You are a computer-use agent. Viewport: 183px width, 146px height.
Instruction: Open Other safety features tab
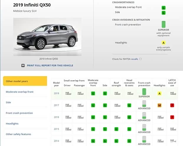[x=18, y=134]
